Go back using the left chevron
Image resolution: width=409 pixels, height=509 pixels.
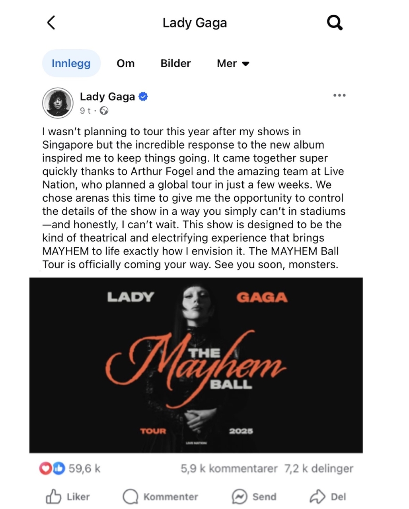click(51, 23)
